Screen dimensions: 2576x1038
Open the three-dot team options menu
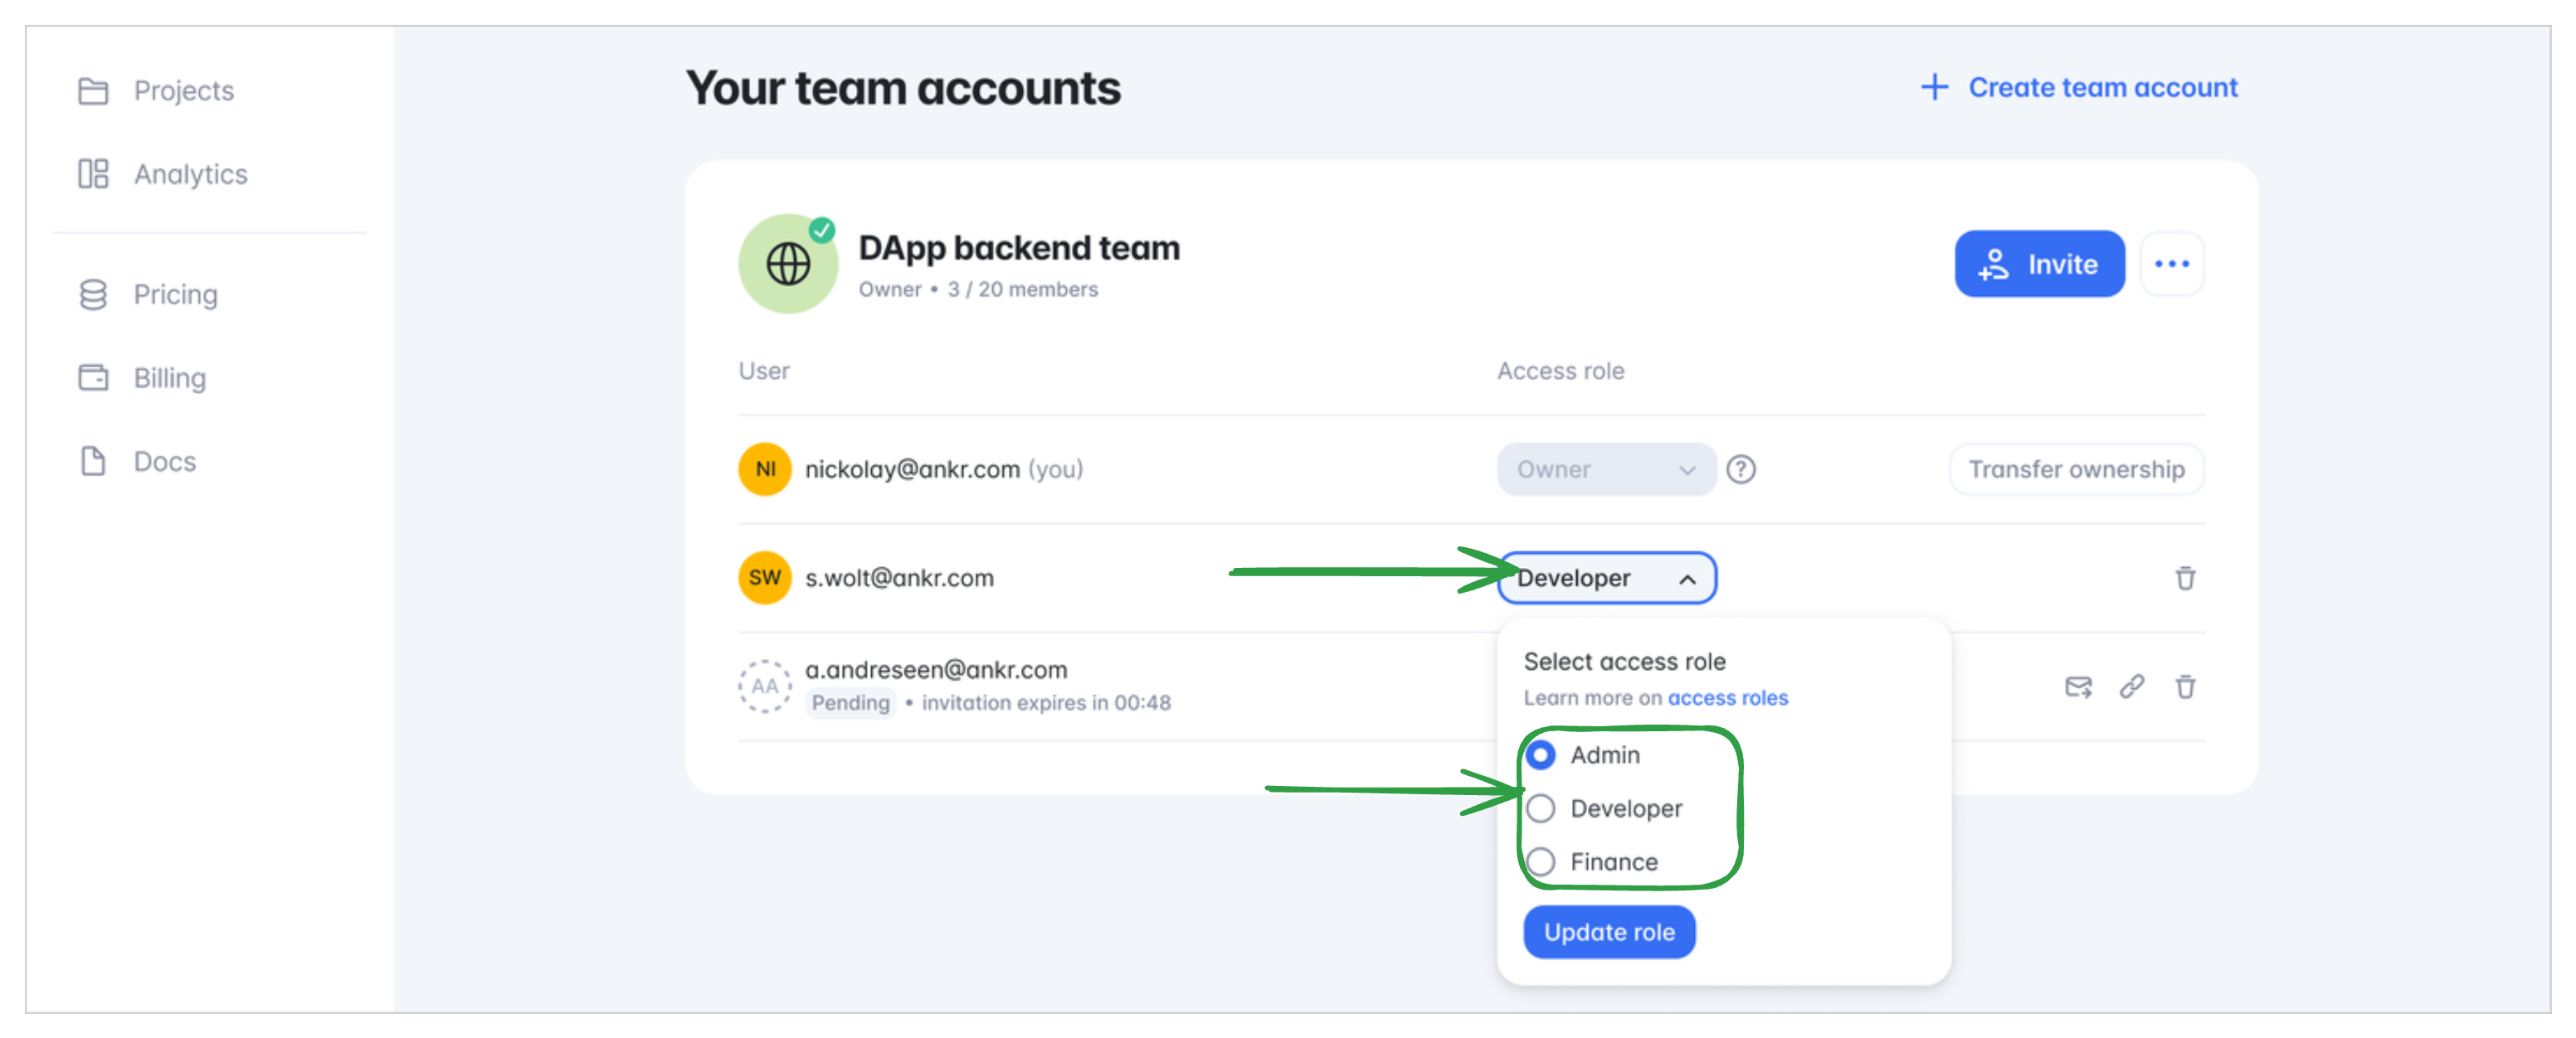(x=2171, y=264)
